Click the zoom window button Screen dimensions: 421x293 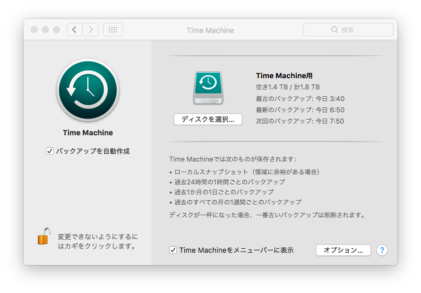[x=57, y=30]
